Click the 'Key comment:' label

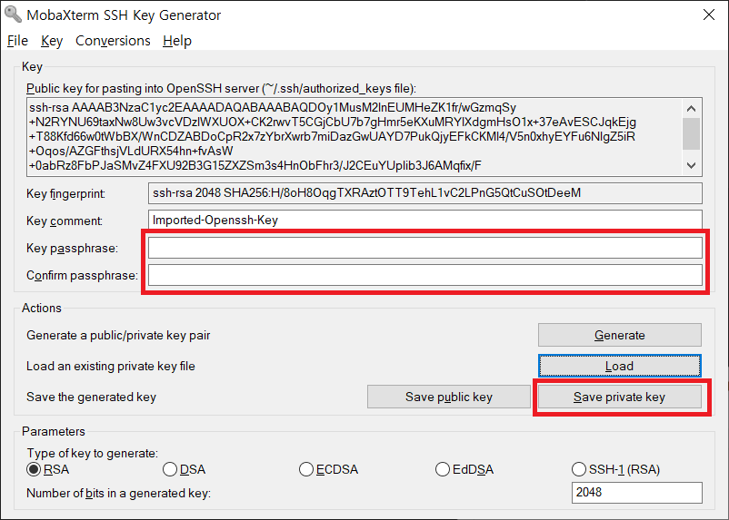coord(65,221)
